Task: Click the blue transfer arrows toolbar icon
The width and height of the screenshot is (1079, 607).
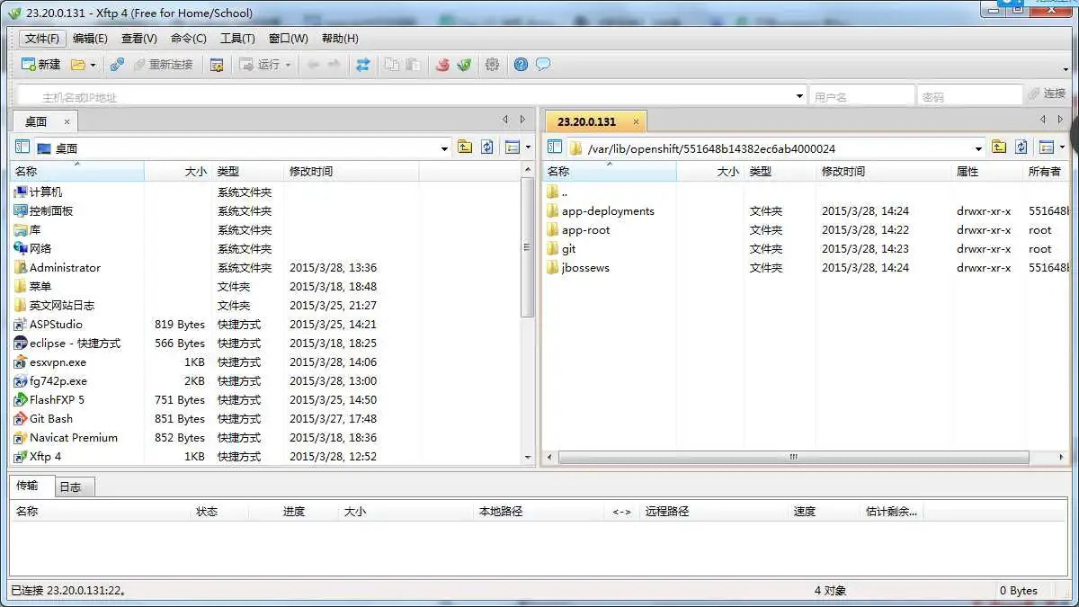Action: point(363,65)
